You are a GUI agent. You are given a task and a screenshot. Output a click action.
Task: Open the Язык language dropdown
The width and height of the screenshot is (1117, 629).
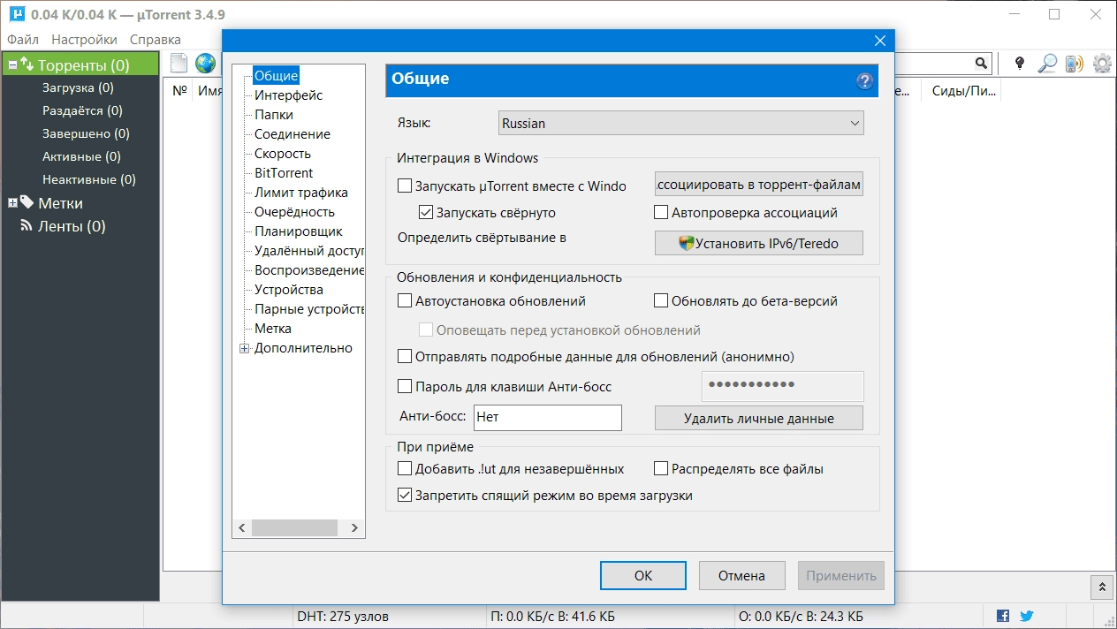tap(680, 123)
